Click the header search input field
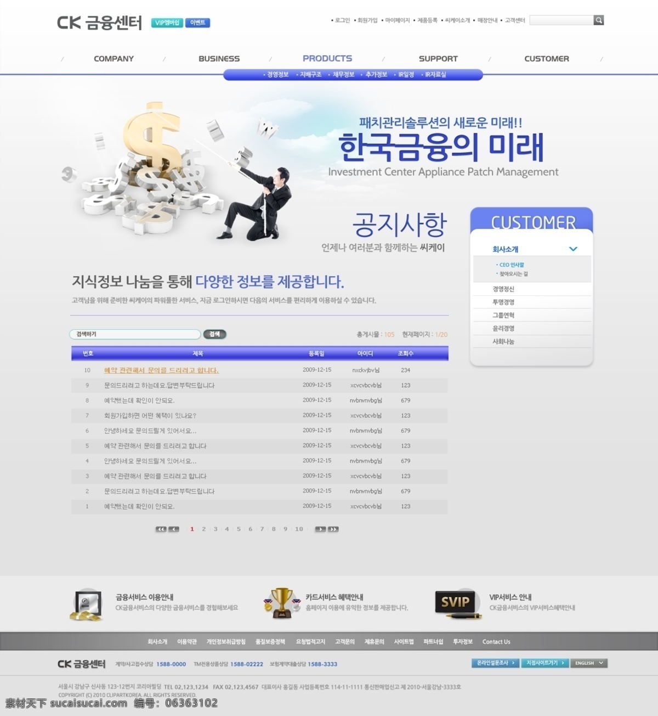658x716 pixels. click(x=561, y=20)
